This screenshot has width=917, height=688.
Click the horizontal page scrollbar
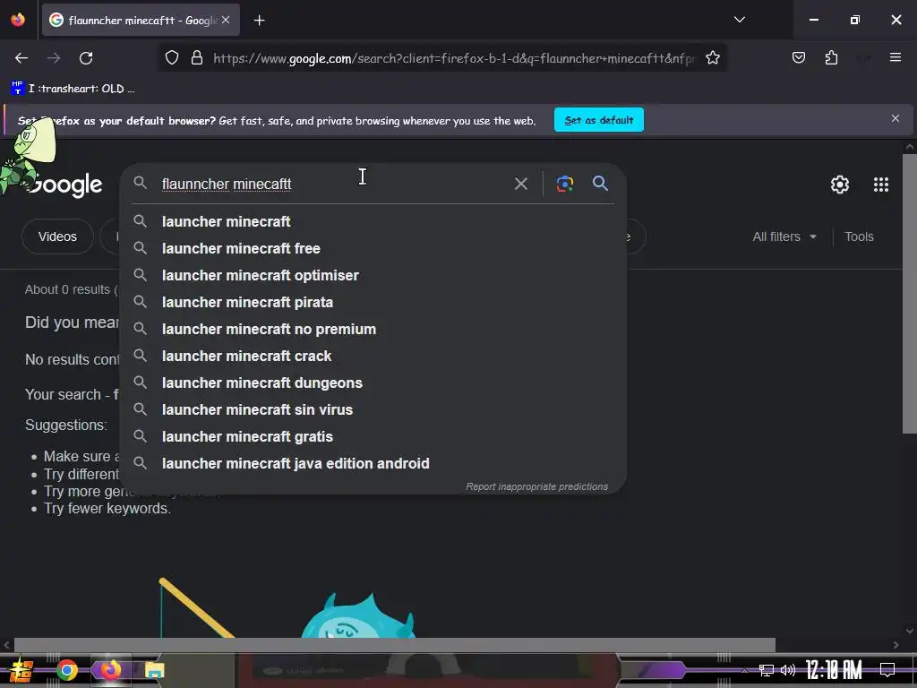coord(395,645)
